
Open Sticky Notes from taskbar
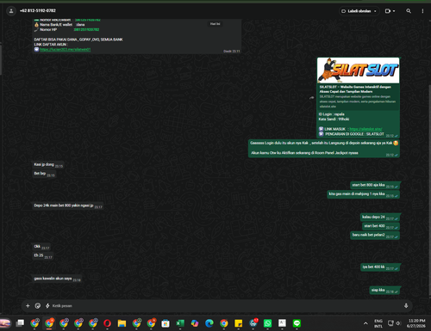pyautogui.click(x=239, y=323)
